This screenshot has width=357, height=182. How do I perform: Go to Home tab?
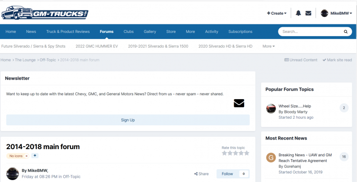(x=10, y=31)
